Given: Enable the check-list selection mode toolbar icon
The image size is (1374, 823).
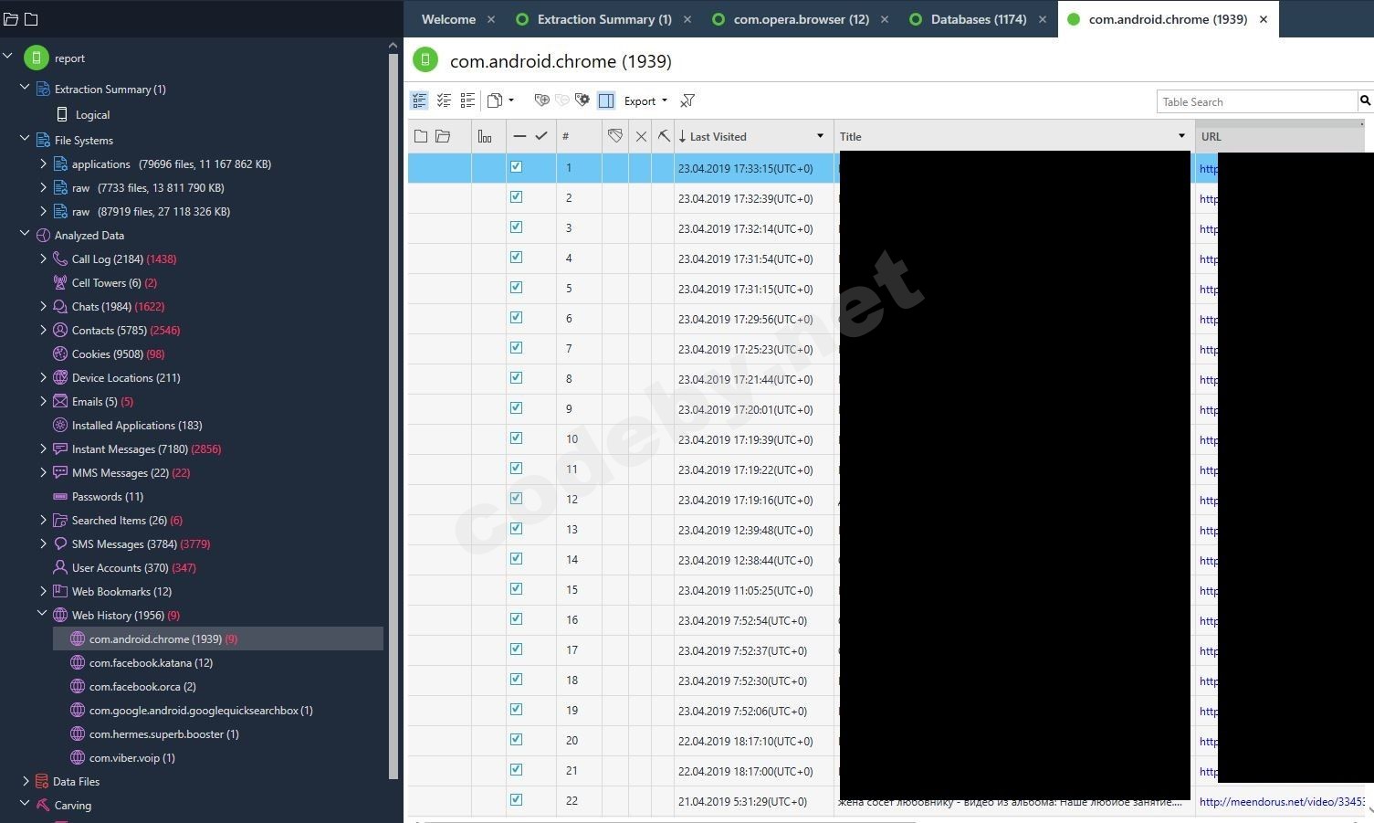Looking at the screenshot, I should (419, 100).
